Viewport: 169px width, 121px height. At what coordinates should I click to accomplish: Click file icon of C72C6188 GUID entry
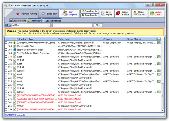[x=15, y=99]
